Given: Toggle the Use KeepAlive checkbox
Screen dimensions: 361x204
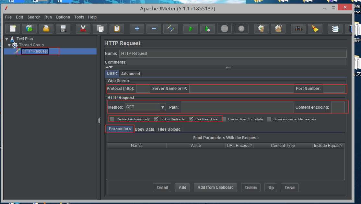Looking at the screenshot, I should pyautogui.click(x=191, y=119).
